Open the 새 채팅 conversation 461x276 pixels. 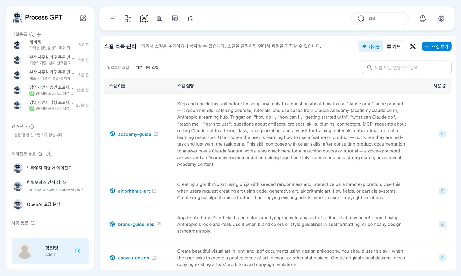click(50, 45)
